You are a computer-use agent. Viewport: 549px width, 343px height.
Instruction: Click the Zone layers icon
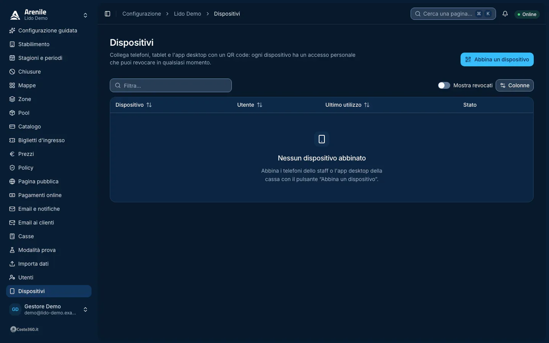tap(12, 99)
